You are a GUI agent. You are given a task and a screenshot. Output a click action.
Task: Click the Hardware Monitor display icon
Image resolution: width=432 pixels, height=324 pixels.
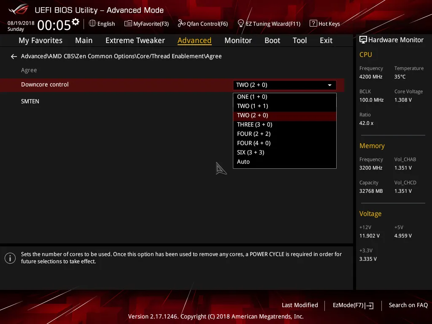[363, 40]
